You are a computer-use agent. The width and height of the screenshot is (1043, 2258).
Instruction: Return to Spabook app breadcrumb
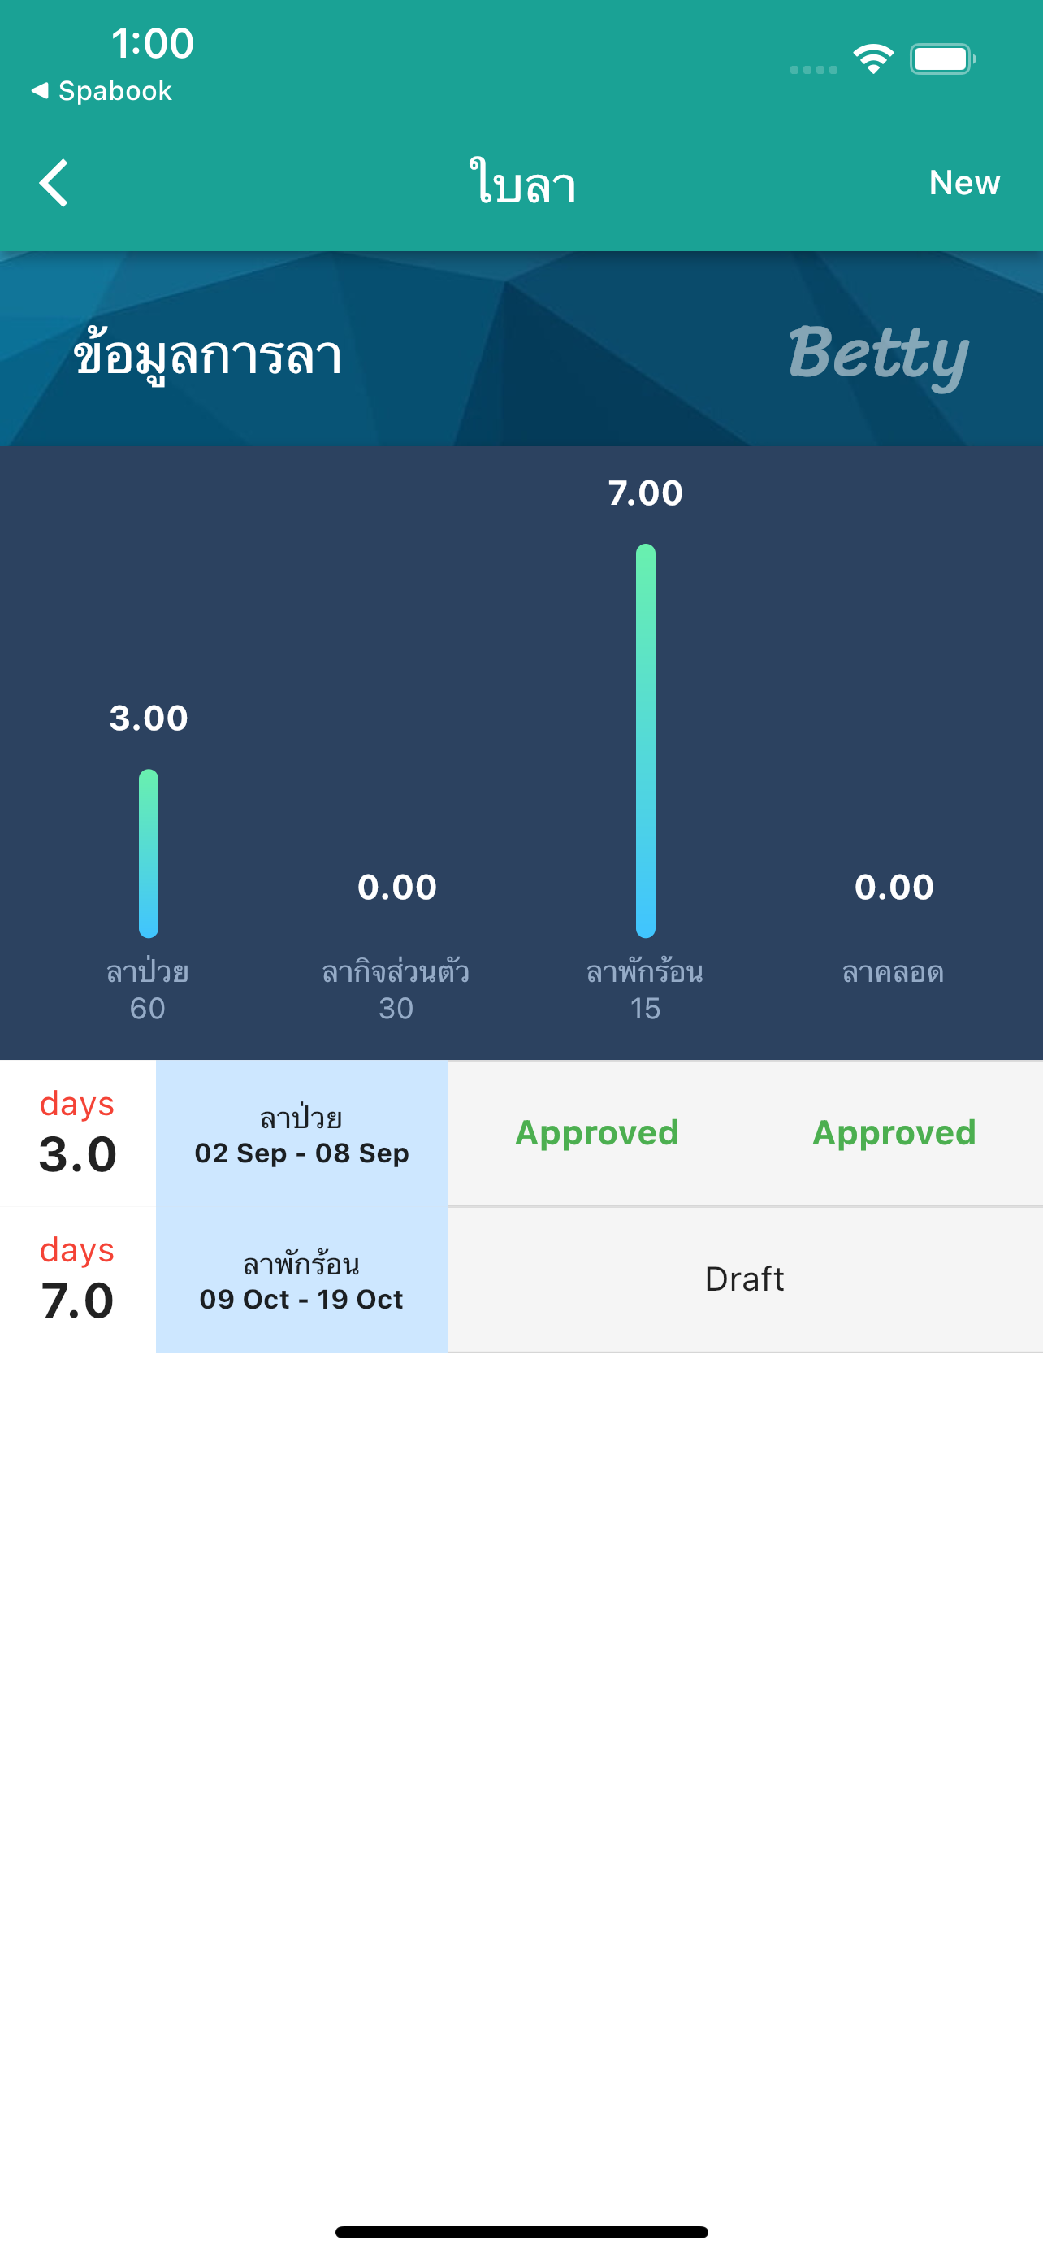pos(102,91)
